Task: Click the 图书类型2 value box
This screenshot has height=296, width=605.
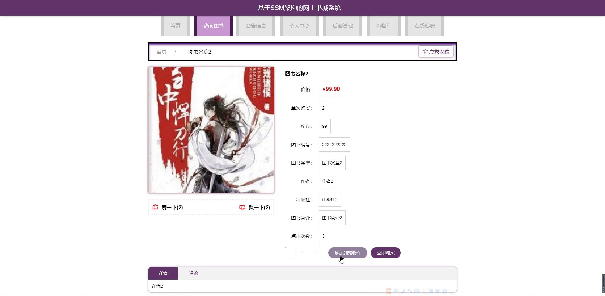Action: coord(332,163)
